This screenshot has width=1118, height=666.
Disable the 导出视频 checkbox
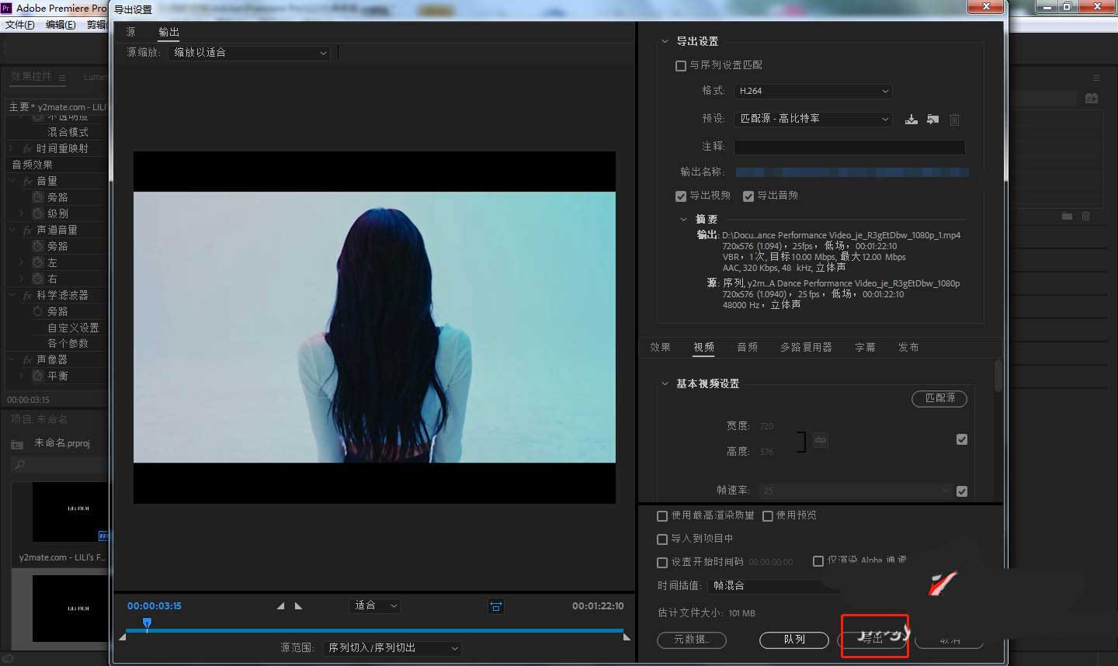[x=681, y=196]
